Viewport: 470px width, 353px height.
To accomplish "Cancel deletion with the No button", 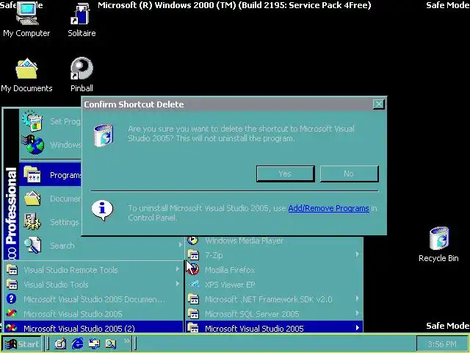I will [350, 174].
